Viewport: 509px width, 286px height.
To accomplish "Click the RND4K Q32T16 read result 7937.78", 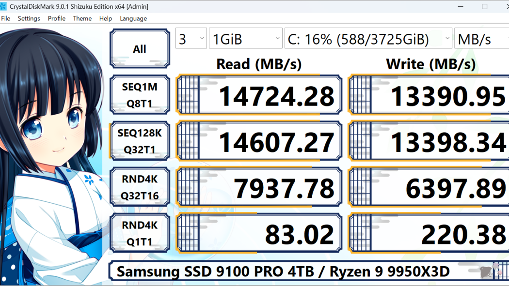I will (259, 187).
